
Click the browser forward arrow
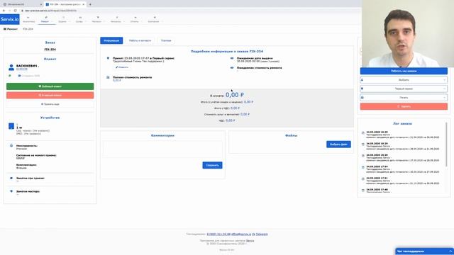point(9,11)
